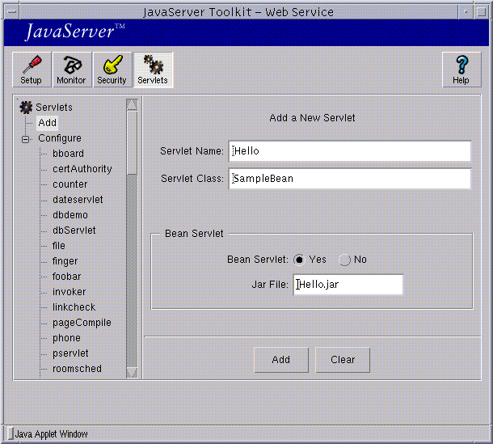Focus the Servlet Name input field
Screen dimensions: 493x444
[x=350, y=151]
